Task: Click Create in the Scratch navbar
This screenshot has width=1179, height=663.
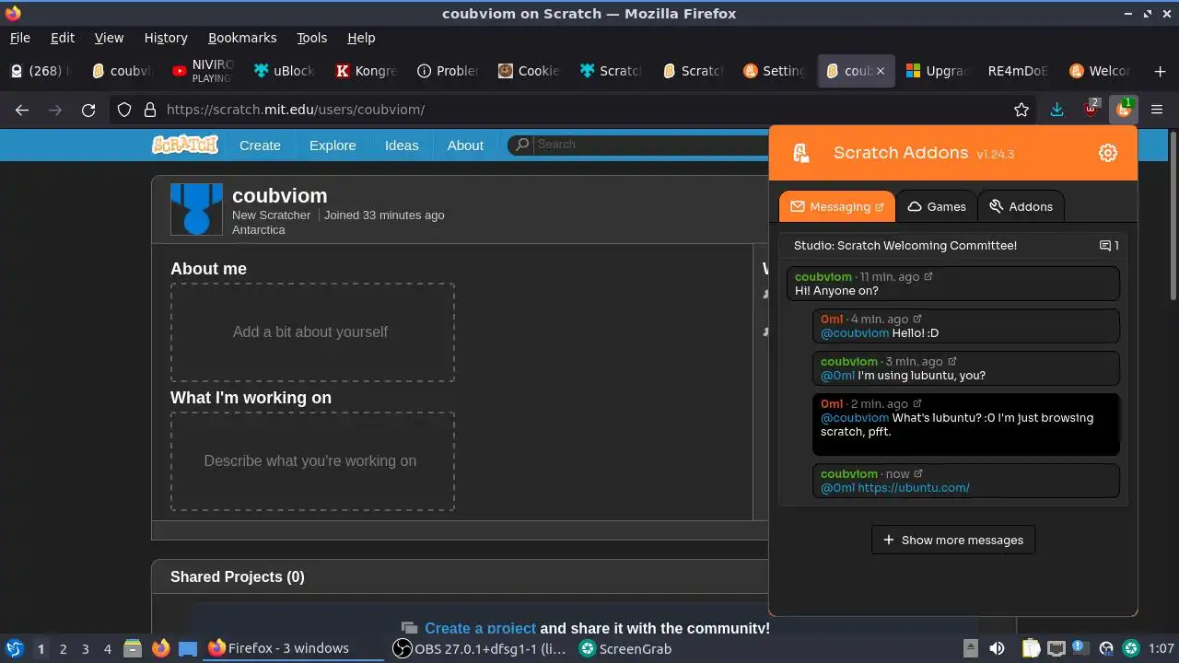Action: (260, 145)
